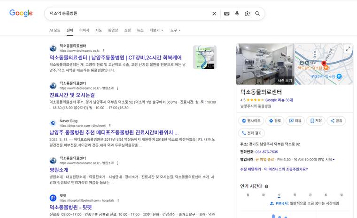
Task: Click the 공유 share button
Action: (x=336, y=121)
